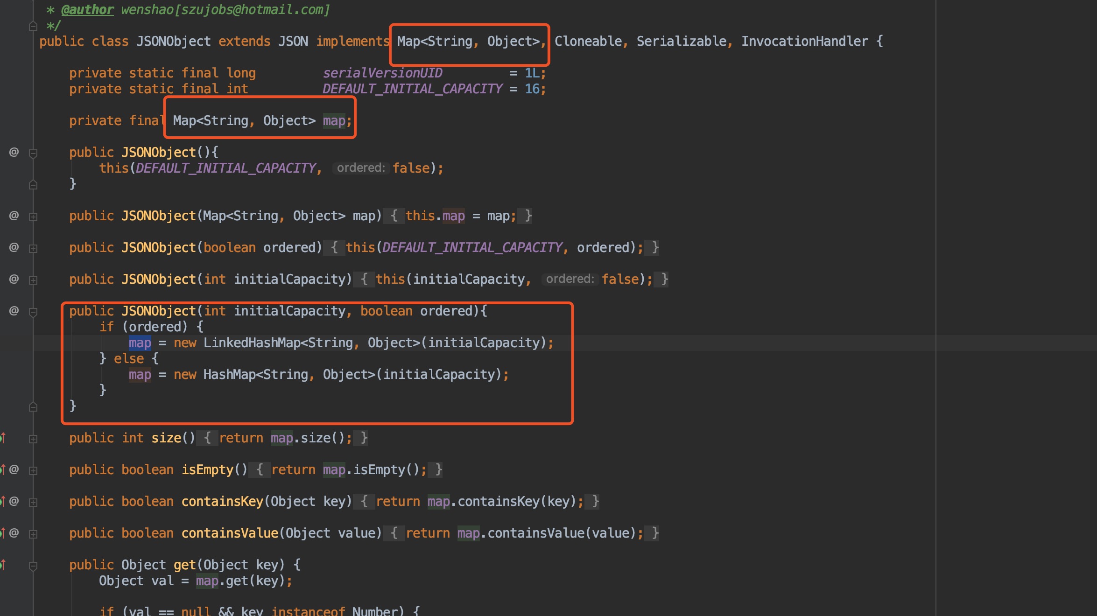The width and height of the screenshot is (1097, 616).
Task: Collapse the get(Object key) method
Action: (33, 566)
